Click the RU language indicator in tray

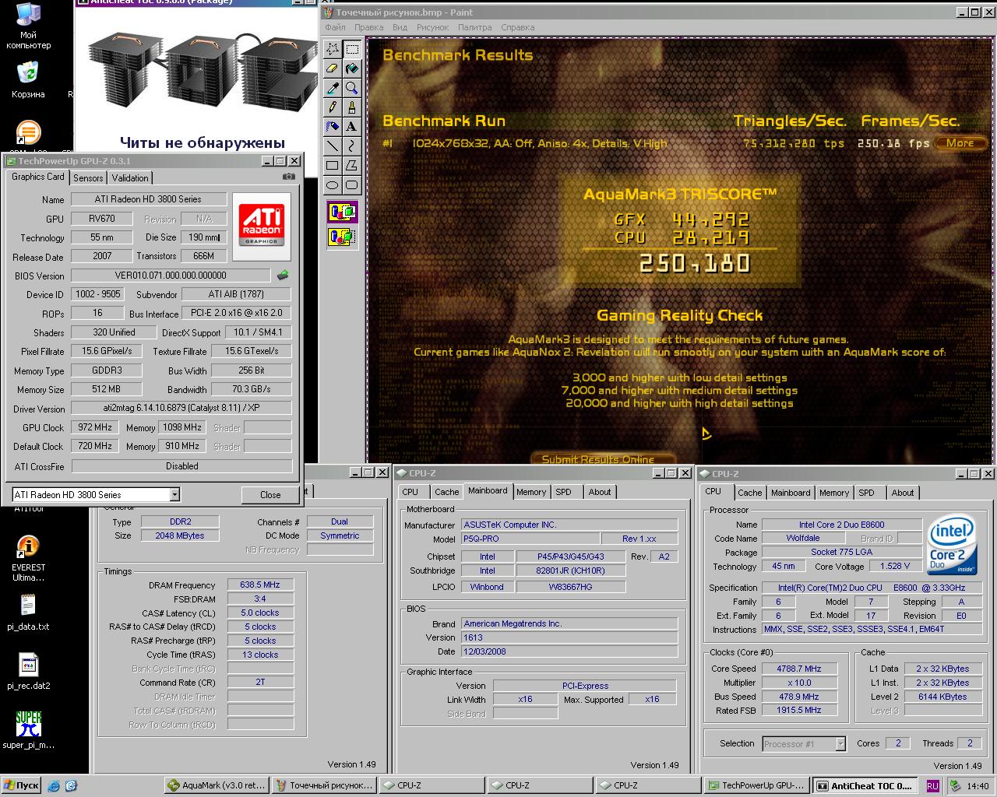pyautogui.click(x=932, y=786)
